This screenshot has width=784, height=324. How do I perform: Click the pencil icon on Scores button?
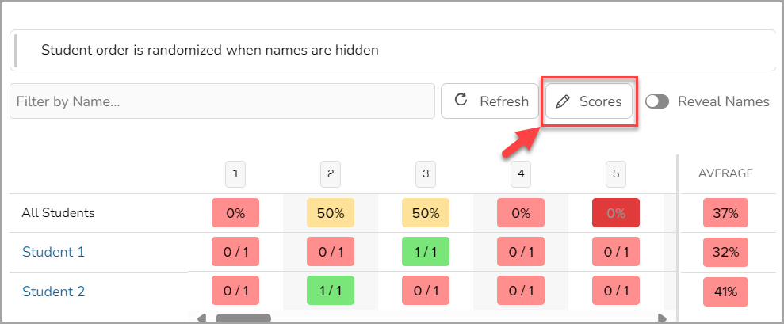563,101
